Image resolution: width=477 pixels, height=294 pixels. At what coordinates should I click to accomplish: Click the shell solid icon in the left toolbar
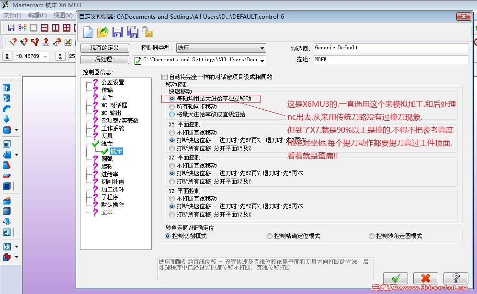click(x=7, y=144)
